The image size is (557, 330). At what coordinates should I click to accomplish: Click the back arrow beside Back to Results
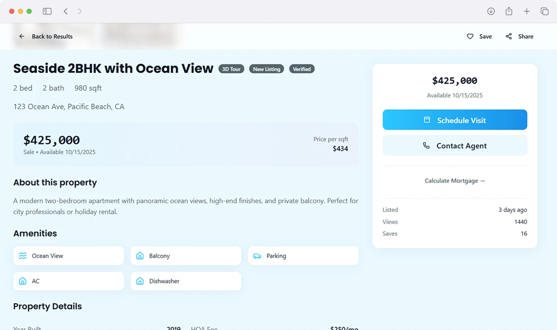click(22, 36)
